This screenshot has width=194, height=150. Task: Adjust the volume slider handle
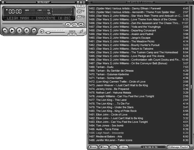(48, 33)
